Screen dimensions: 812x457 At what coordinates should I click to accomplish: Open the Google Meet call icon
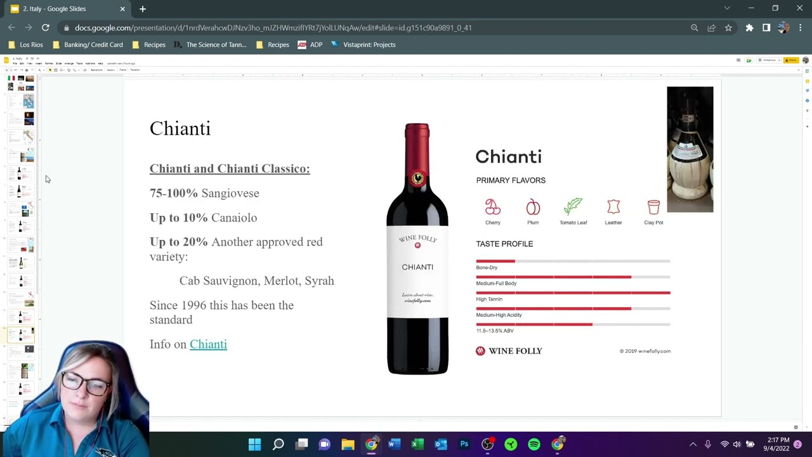pos(749,60)
